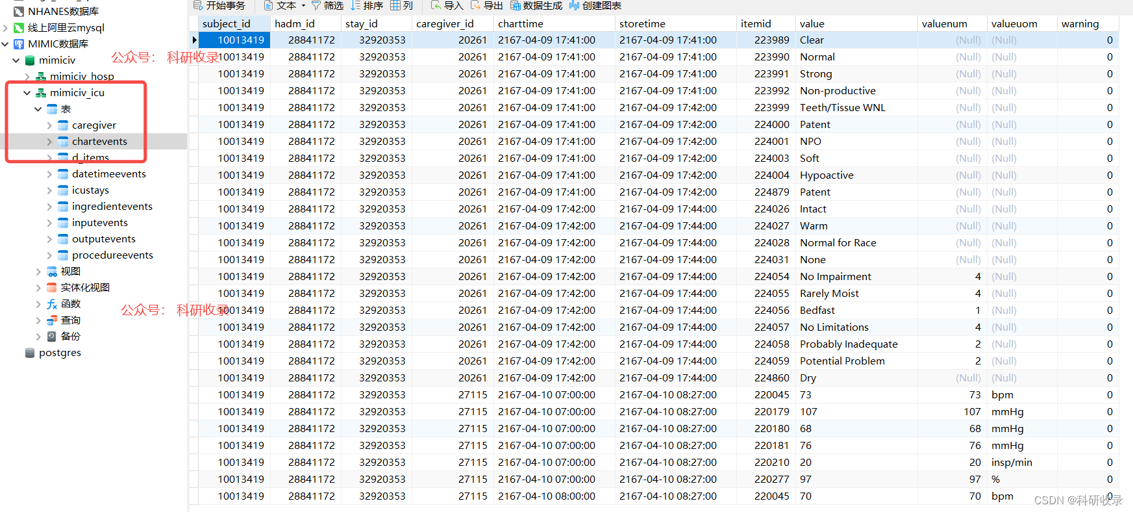The image size is (1133, 512).
Task: Select the procedureevents table
Action: click(x=112, y=255)
